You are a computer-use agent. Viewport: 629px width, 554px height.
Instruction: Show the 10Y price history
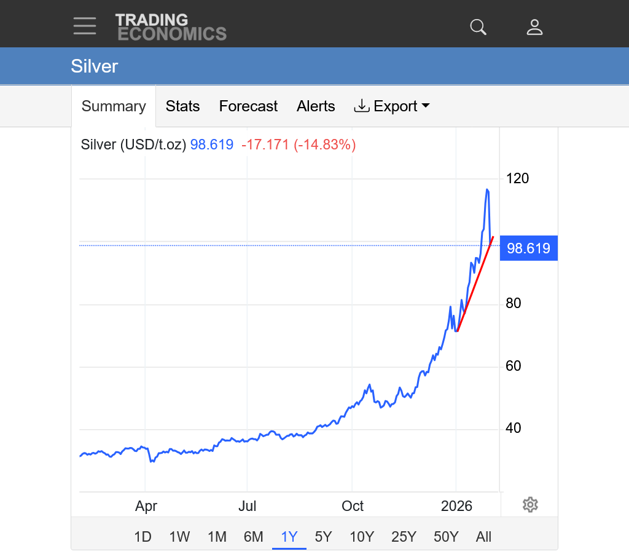(x=362, y=537)
